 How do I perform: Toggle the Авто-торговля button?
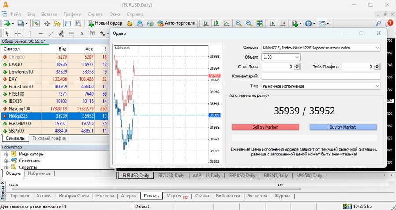(x=176, y=23)
